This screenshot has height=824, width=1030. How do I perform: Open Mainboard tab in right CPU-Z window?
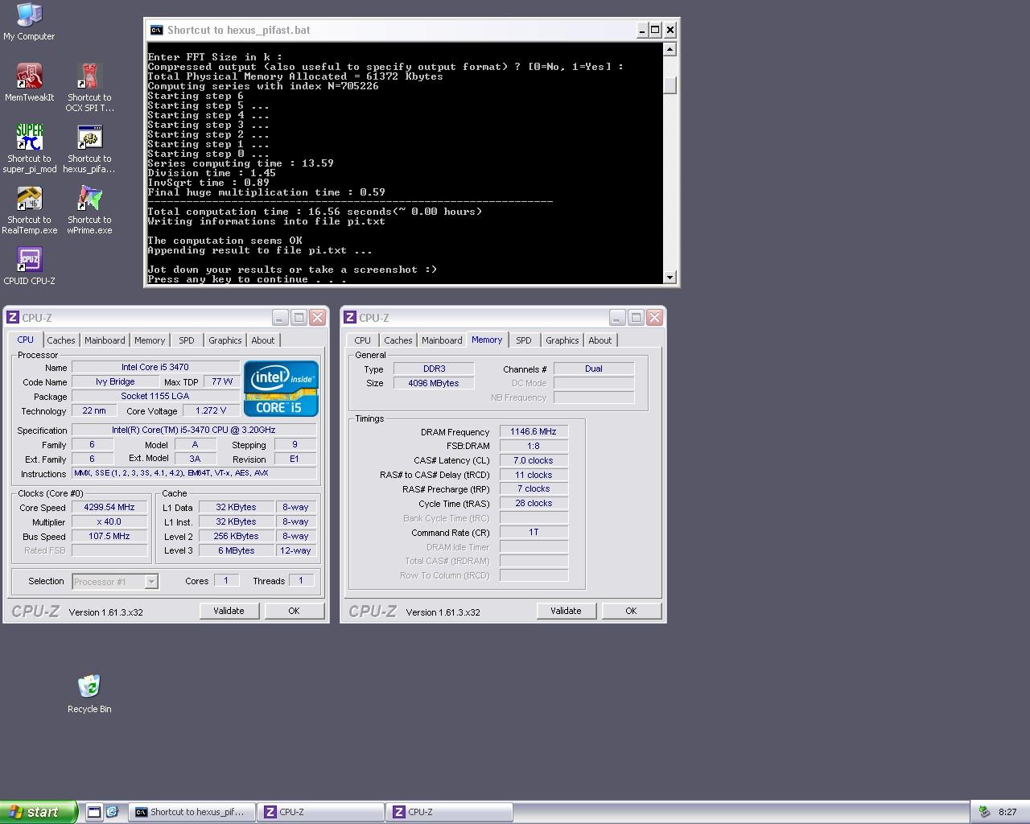pos(442,340)
